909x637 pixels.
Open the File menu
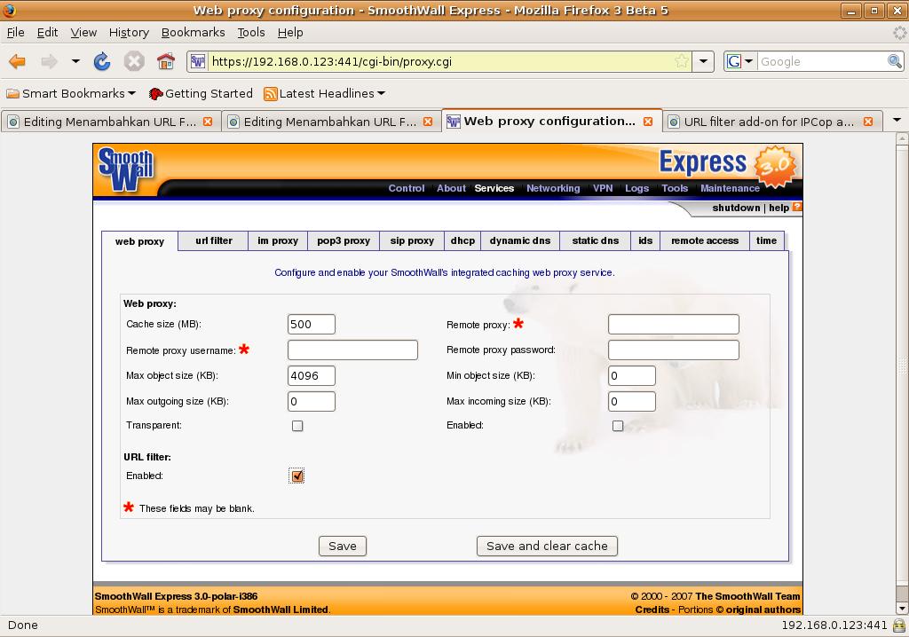pyautogui.click(x=16, y=33)
